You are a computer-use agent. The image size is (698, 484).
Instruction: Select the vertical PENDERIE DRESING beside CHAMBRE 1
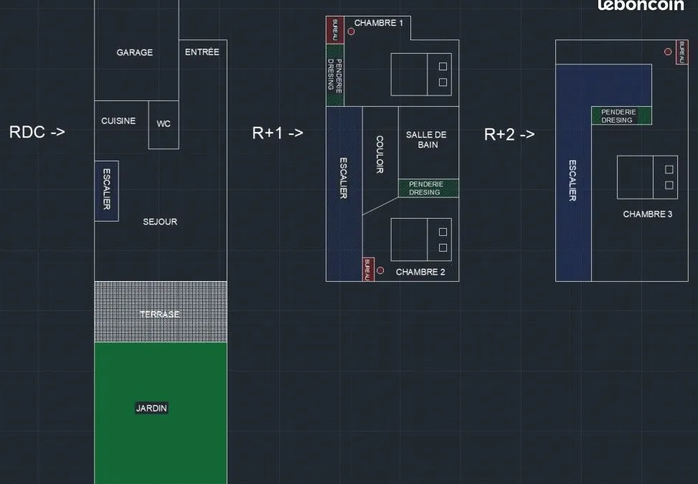[335, 75]
